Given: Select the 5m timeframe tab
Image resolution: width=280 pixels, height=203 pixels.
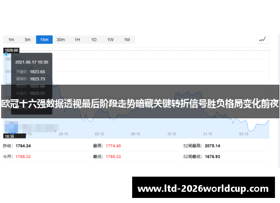Looking at the screenshot, I should click(x=27, y=40).
